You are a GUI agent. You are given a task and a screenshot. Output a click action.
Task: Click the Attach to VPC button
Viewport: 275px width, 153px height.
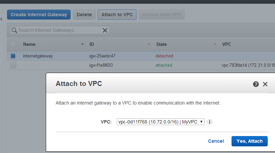click(117, 15)
